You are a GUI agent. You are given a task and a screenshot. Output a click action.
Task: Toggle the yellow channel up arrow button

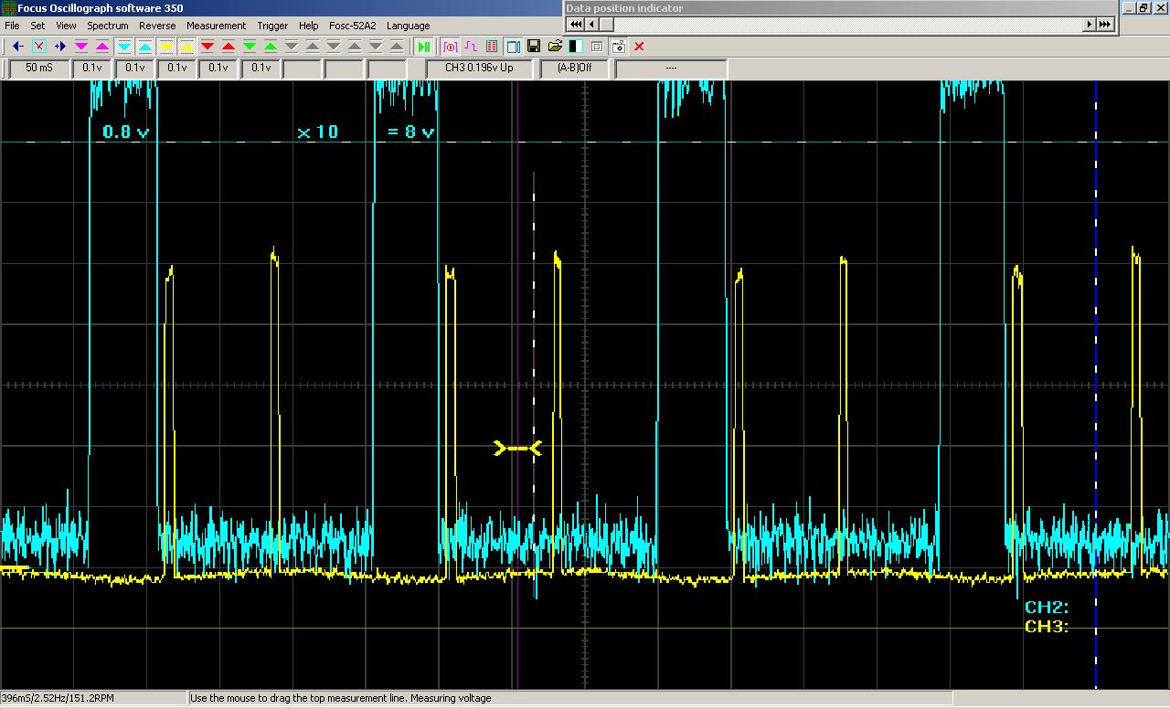click(x=186, y=47)
